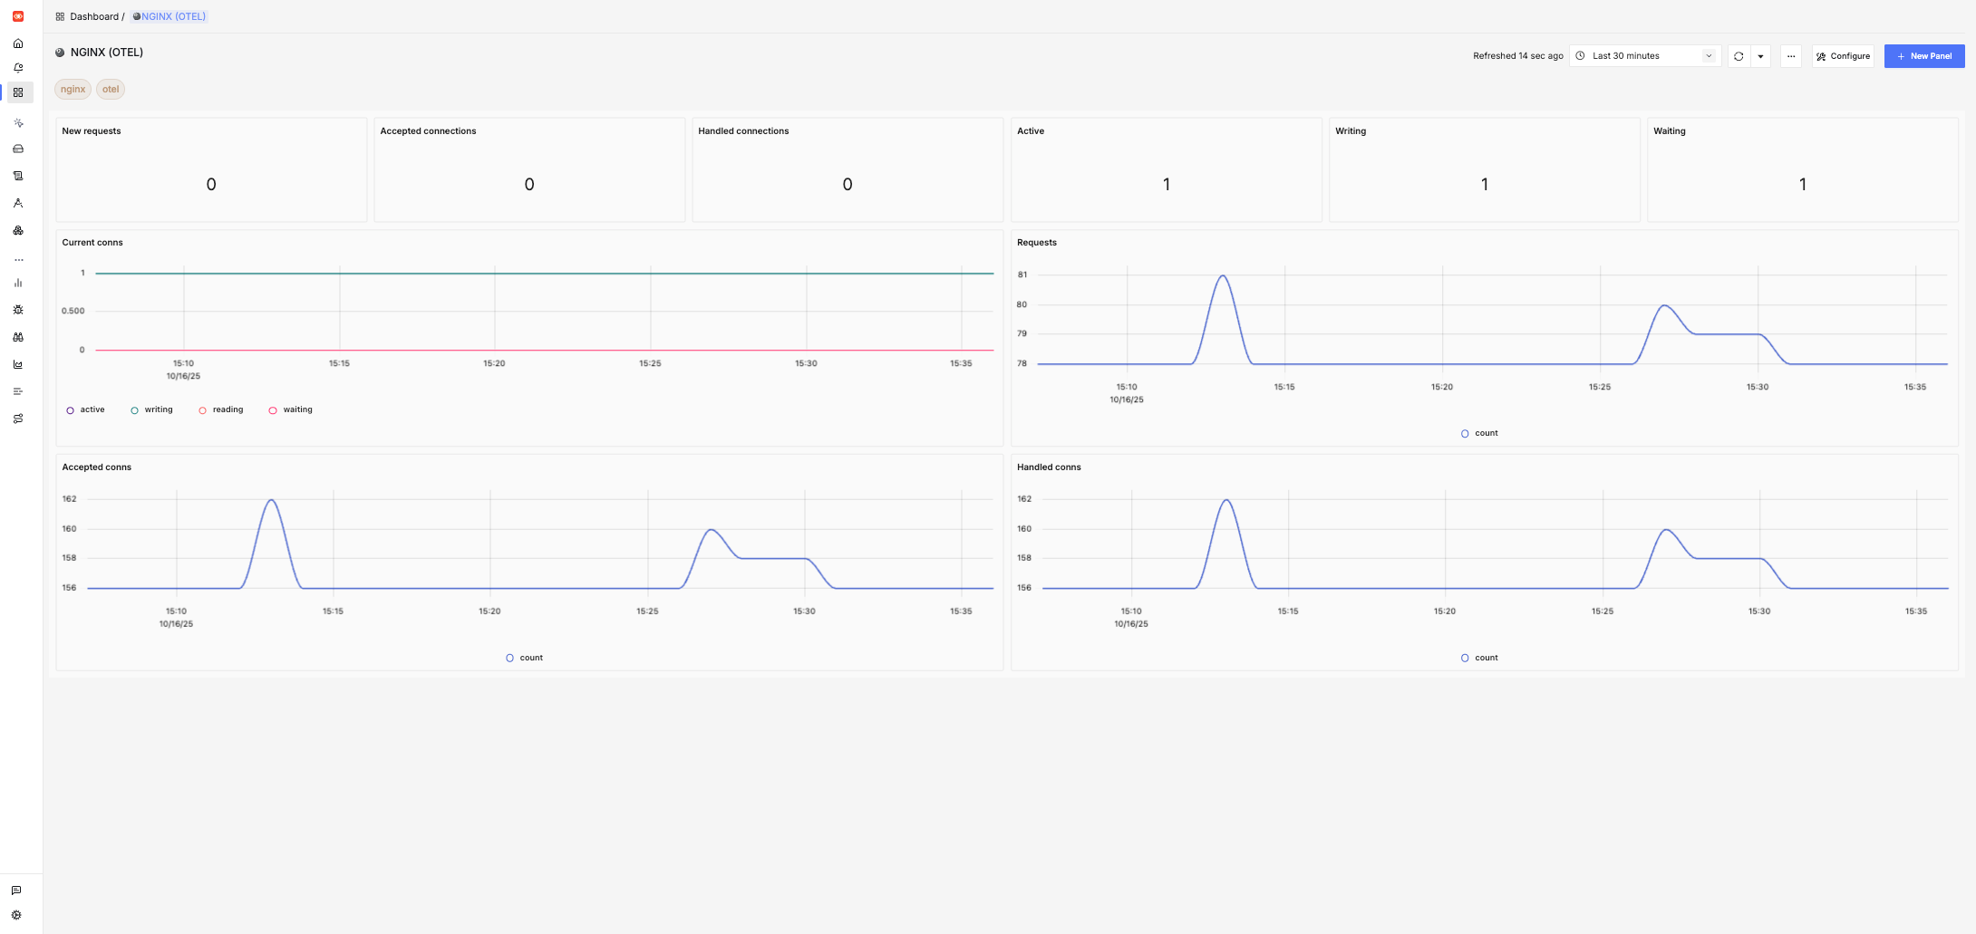Click the Metrics bar-chart icon
This screenshot has width=1976, height=934.
pyautogui.click(x=18, y=283)
